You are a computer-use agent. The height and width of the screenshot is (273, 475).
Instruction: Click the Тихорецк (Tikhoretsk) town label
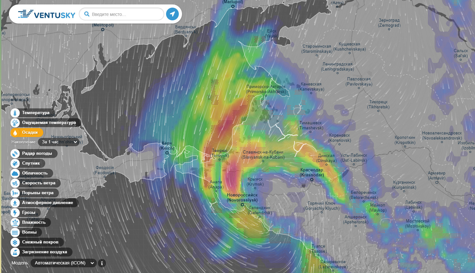coord(378,105)
